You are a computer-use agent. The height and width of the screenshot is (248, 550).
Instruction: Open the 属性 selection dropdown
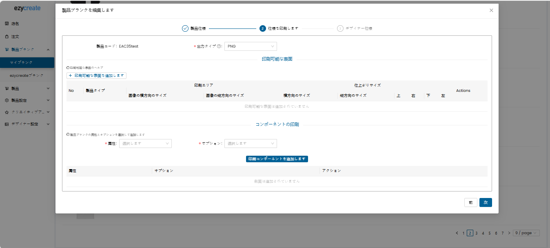click(145, 144)
